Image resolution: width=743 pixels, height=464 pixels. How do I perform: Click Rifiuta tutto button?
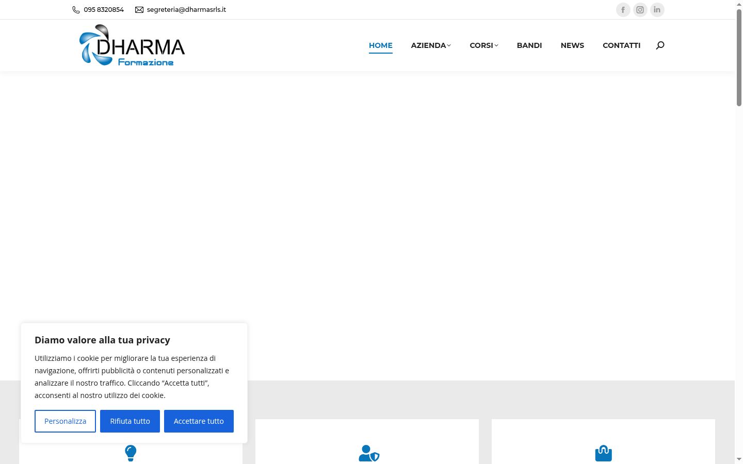pyautogui.click(x=130, y=421)
